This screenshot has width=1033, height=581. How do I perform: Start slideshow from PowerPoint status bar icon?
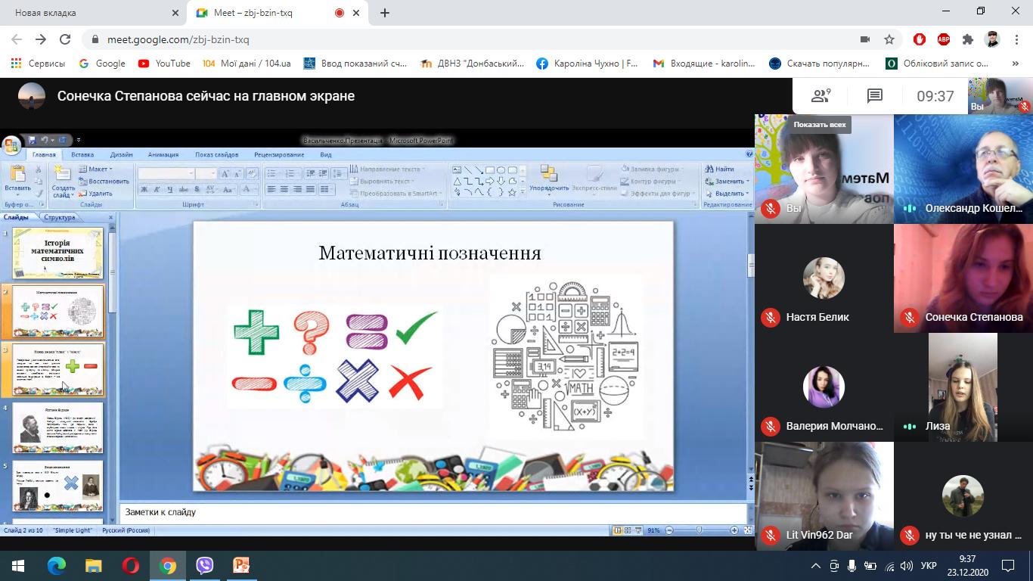(638, 530)
